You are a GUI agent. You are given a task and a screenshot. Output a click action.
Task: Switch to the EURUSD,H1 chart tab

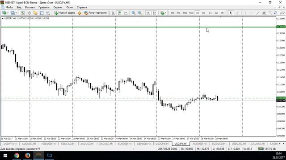pos(125,144)
